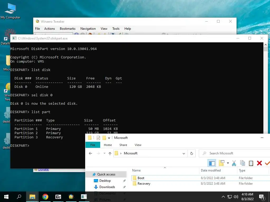Go back in Explorer navigation

point(90,153)
